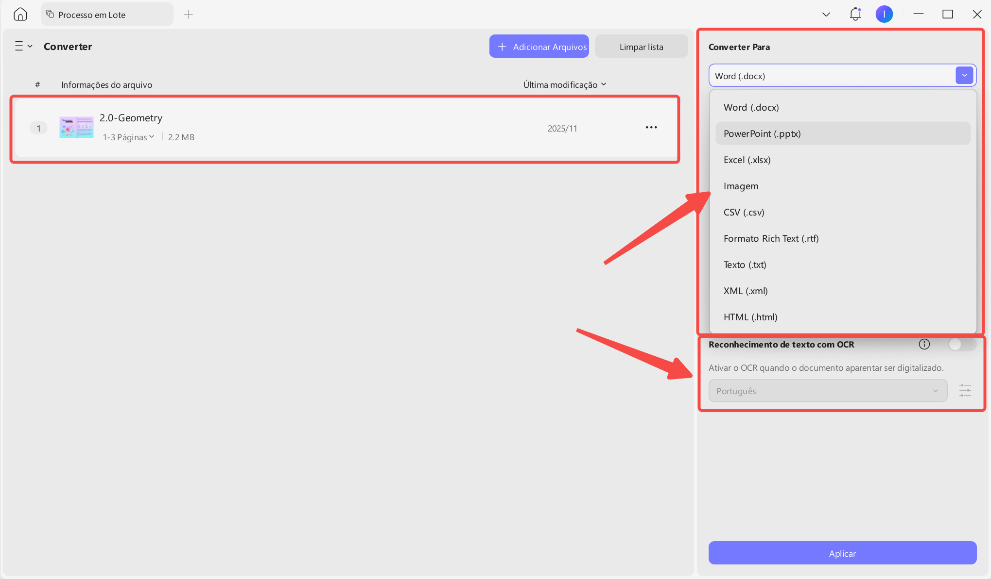
Task: Sort by Última modificação column
Action: 565,84
